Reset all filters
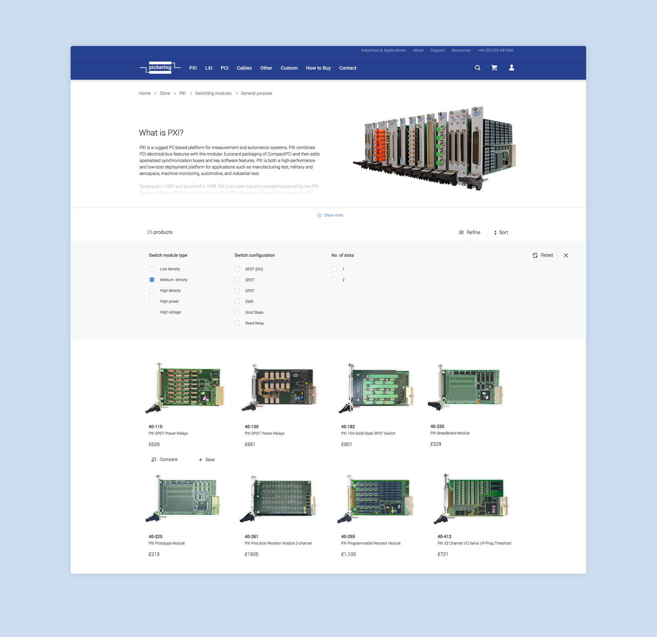The image size is (657, 637). [543, 255]
